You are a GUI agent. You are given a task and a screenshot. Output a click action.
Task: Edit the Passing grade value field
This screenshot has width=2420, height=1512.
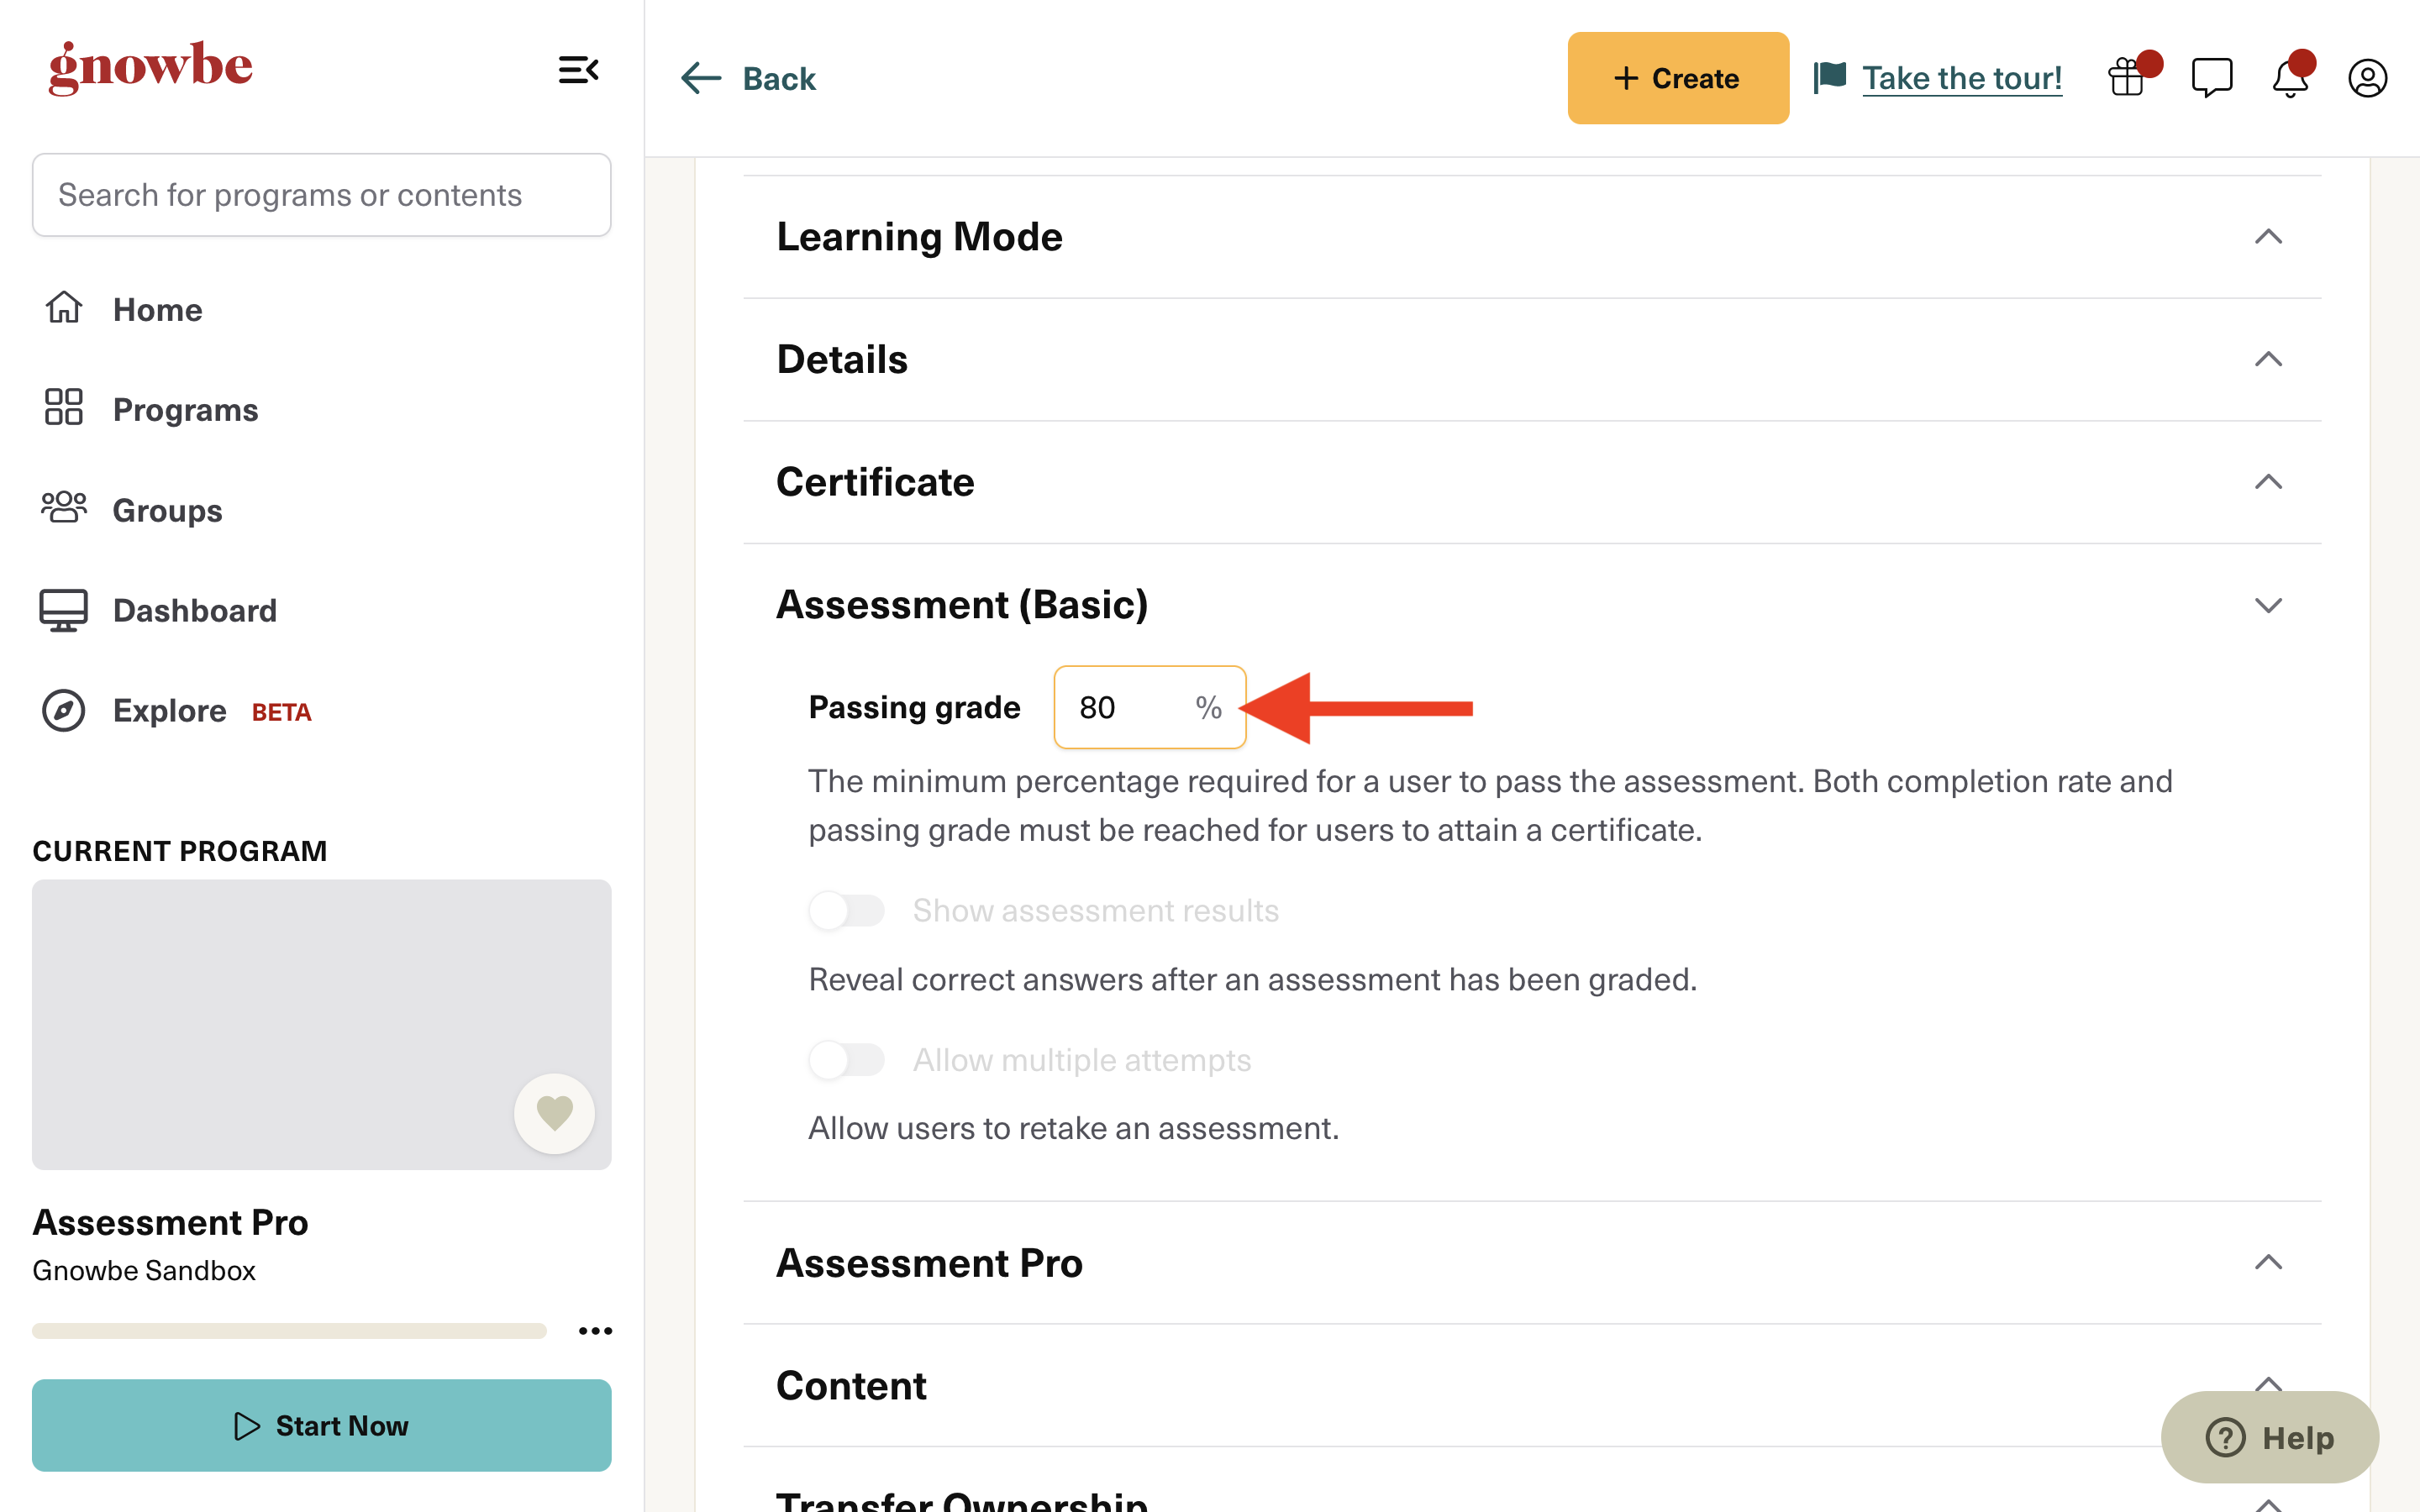(1130, 707)
